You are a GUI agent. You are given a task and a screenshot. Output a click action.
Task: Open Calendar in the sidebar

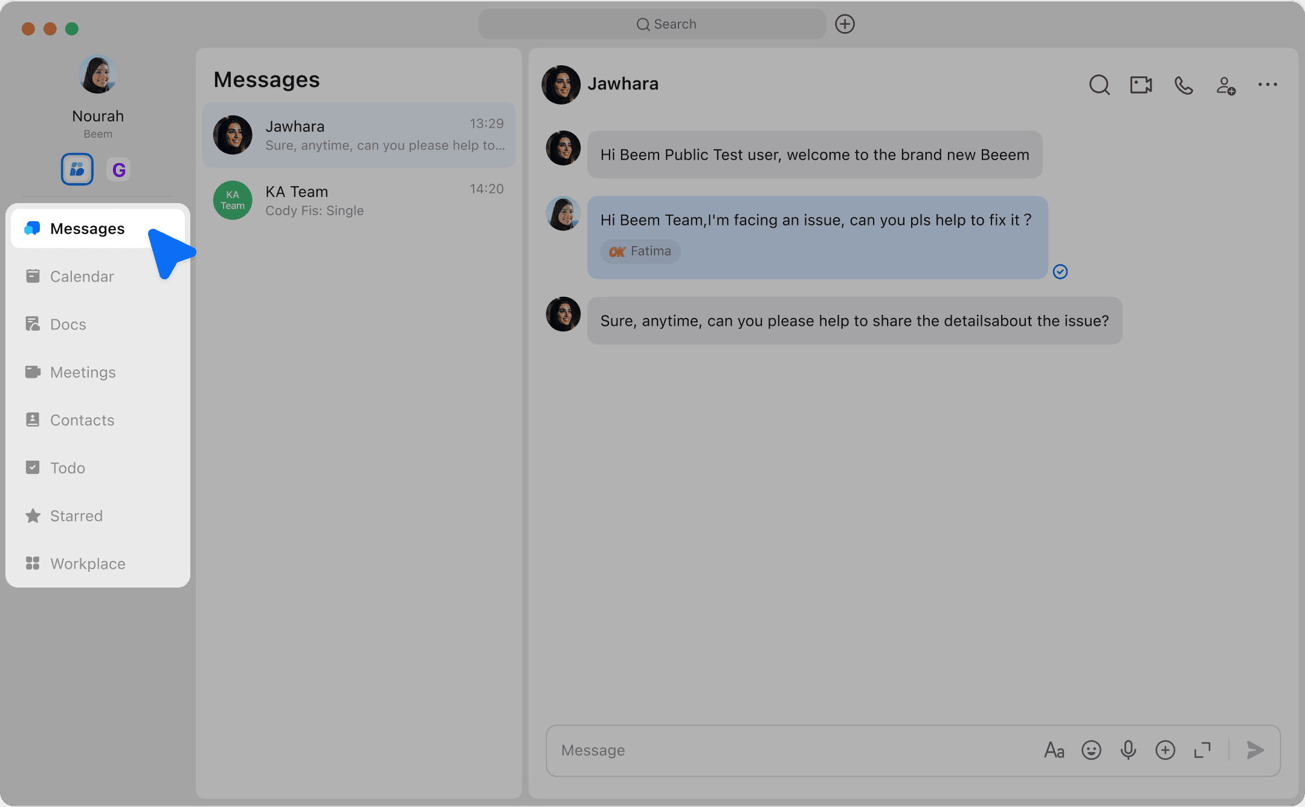coord(82,276)
